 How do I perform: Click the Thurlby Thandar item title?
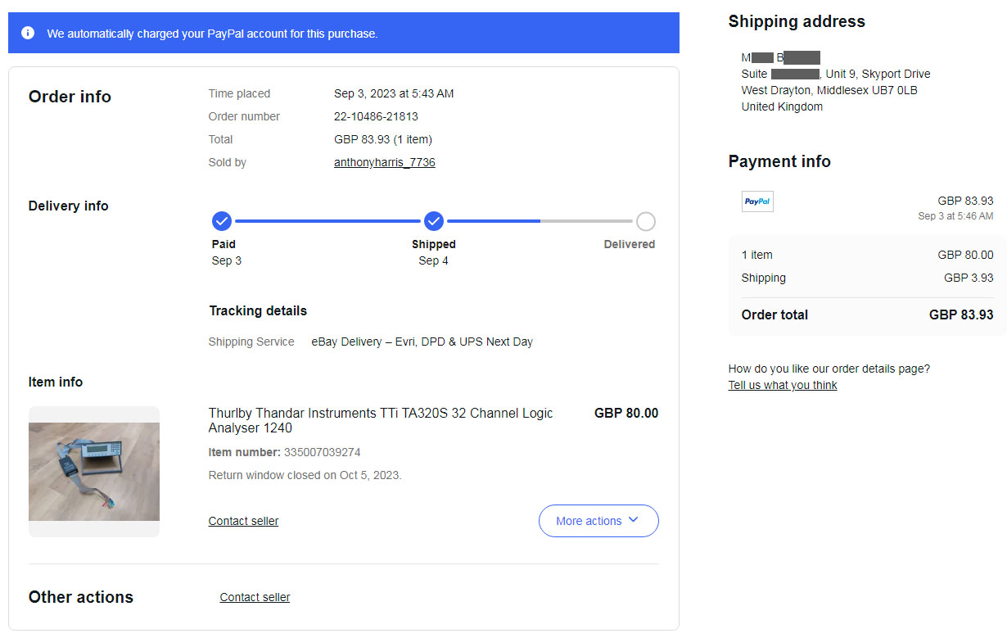(x=381, y=420)
